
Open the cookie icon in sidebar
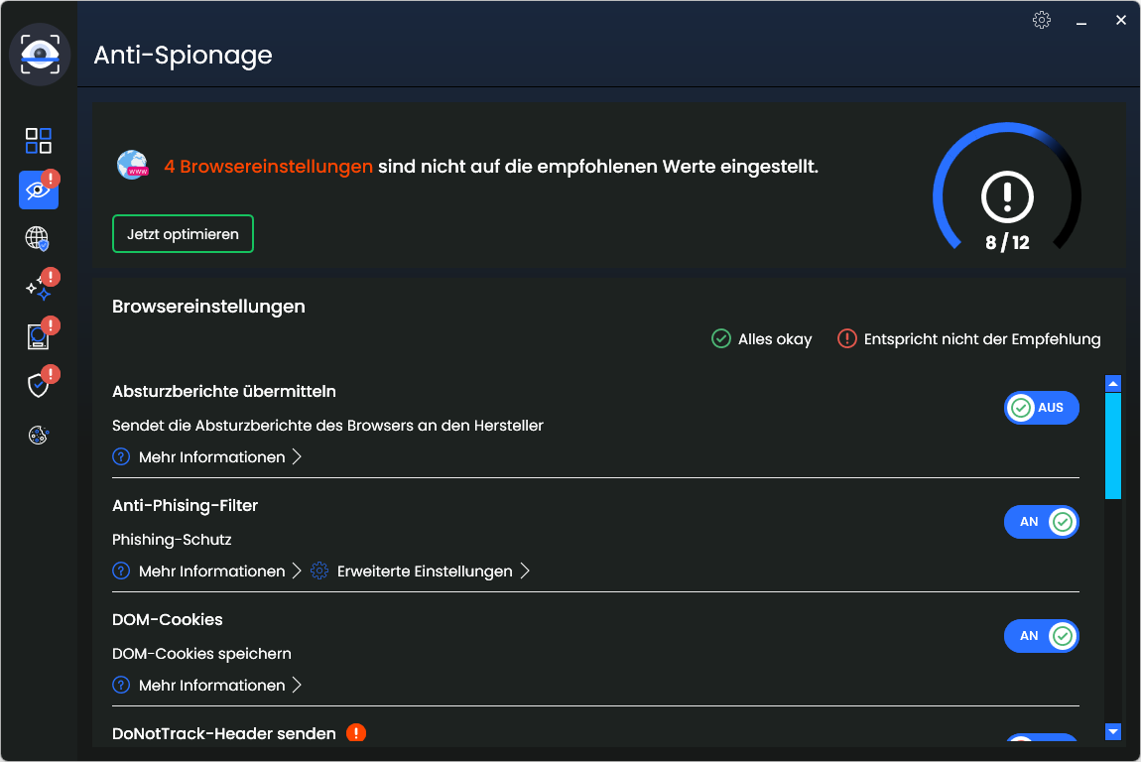[38, 435]
